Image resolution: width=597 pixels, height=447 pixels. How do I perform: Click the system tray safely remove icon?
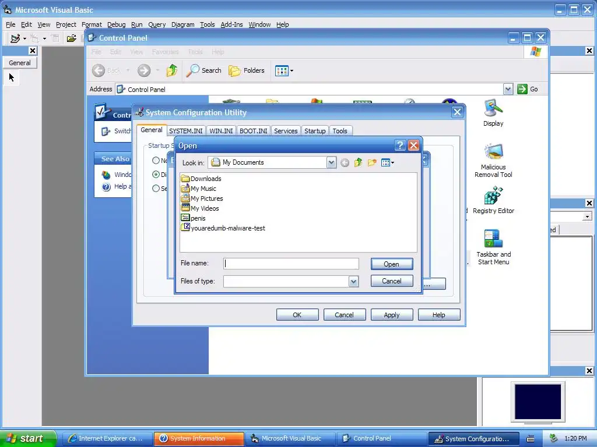pos(554,438)
